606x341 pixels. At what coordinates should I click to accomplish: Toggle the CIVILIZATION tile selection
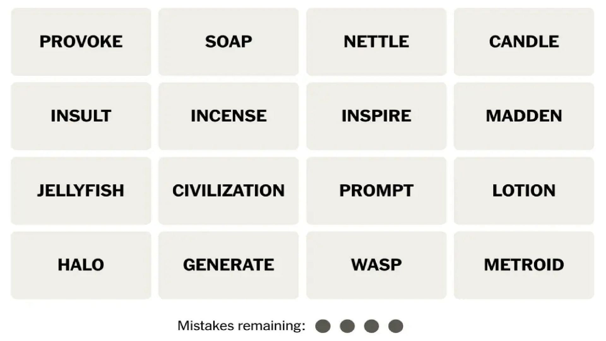[229, 190]
